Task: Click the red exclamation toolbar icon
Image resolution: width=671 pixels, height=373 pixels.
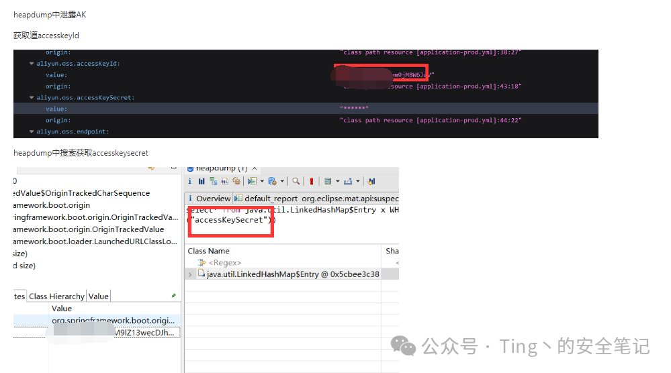Action: (312, 181)
